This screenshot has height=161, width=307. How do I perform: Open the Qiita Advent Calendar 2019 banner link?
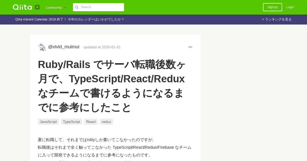70,19
